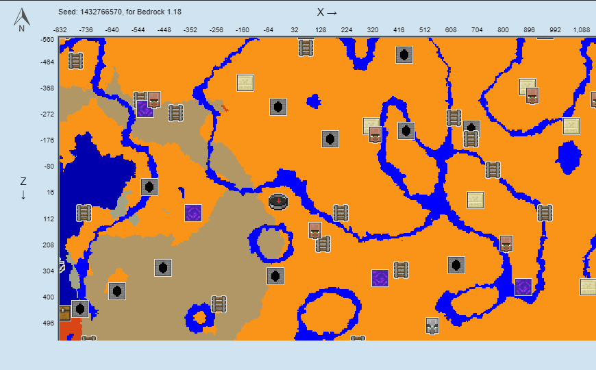596x370 pixels.
Task: Select the ravine icon north of spawn
Action: tap(277, 107)
